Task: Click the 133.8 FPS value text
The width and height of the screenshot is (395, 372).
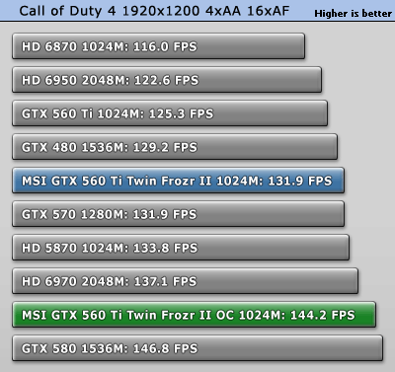Action: pos(166,248)
